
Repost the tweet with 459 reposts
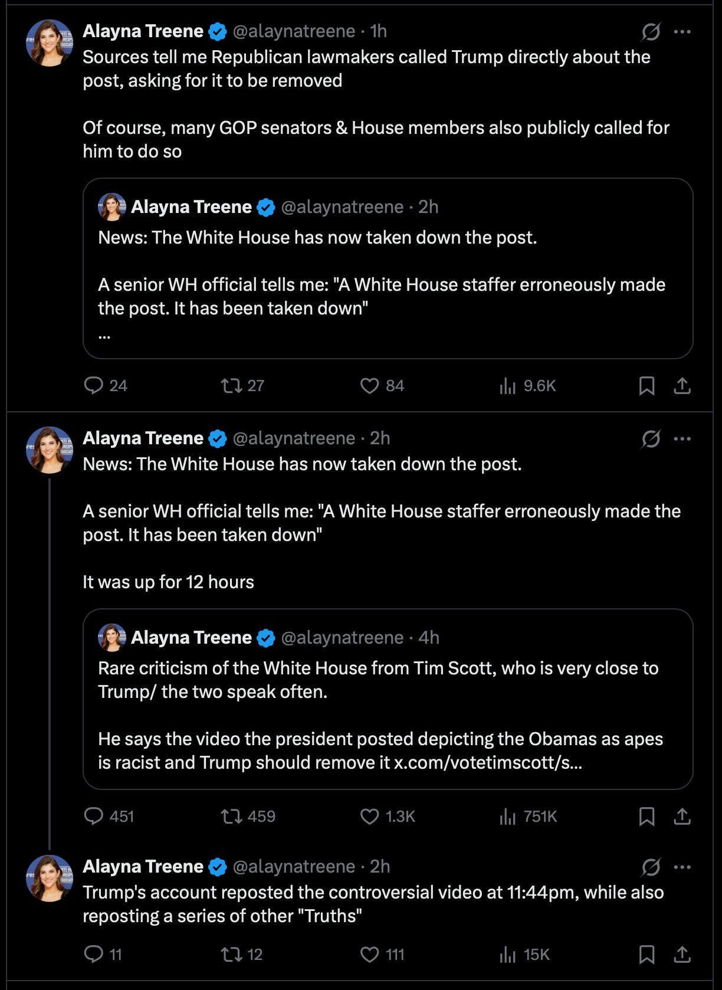231,817
